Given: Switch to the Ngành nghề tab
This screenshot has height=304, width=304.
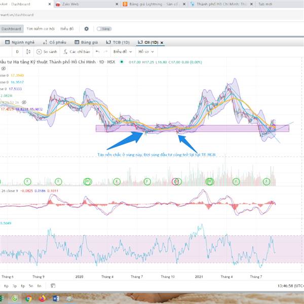Looking at the screenshot, I should pyautogui.click(x=20, y=42).
